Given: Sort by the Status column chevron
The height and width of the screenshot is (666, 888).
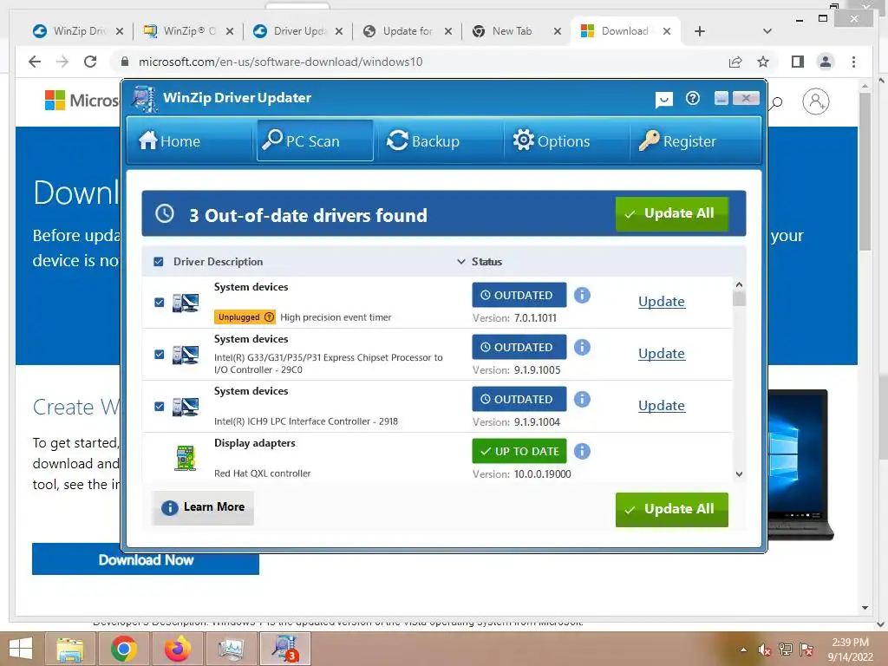Looking at the screenshot, I should pos(461,262).
